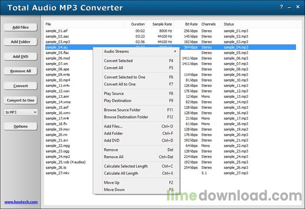Choose Play Destination from context menu
The width and height of the screenshot is (305, 209).
point(140,100)
